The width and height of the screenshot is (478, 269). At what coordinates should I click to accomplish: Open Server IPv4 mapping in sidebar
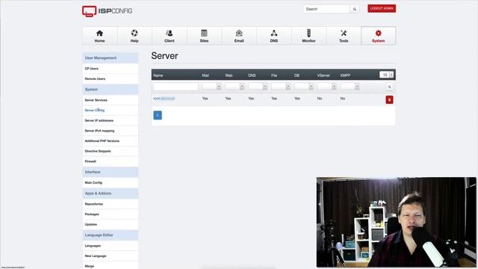point(111,131)
